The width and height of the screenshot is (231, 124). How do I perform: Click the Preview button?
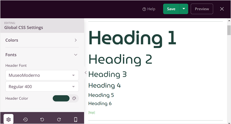[202, 9]
